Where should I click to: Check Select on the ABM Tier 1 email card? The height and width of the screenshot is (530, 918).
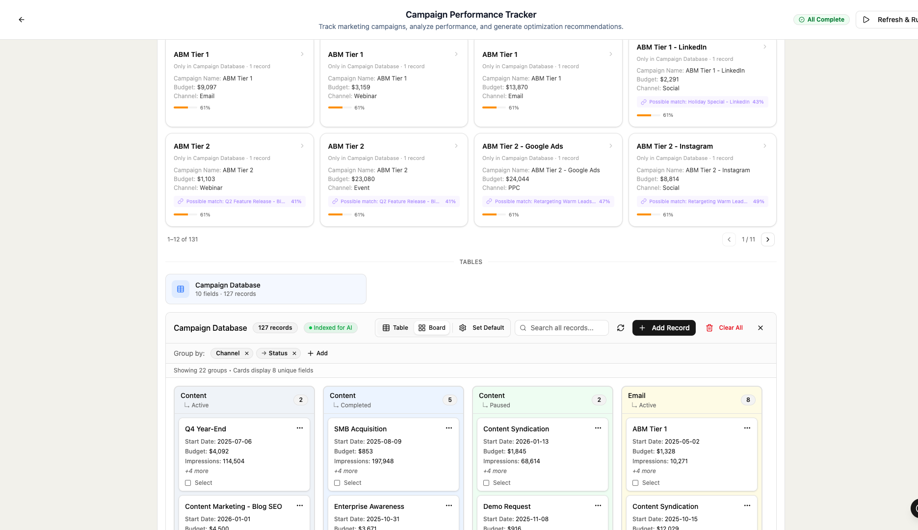coord(636,482)
